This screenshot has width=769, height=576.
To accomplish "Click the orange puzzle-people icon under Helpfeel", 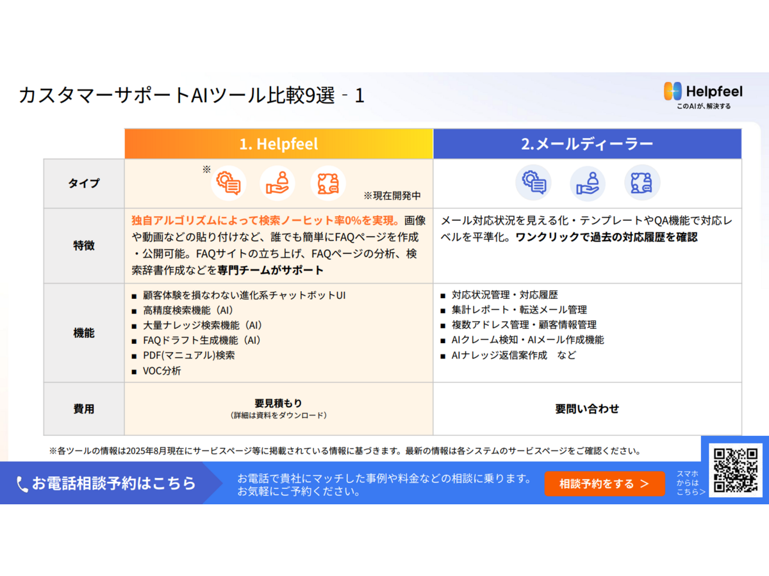I will (x=328, y=183).
